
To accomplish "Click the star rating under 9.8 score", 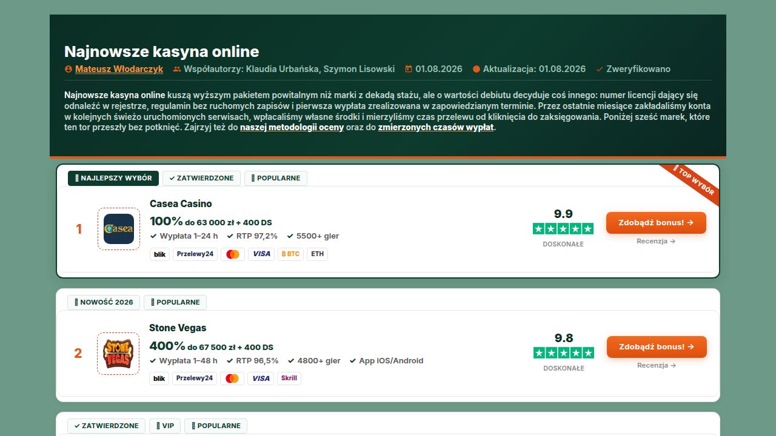I will [564, 352].
